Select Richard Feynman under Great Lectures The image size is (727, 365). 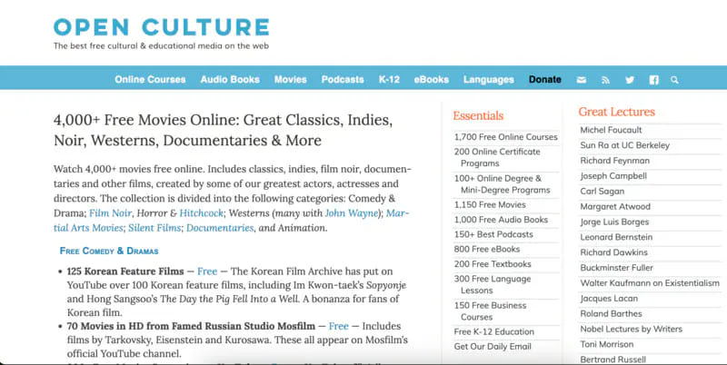tap(615, 160)
